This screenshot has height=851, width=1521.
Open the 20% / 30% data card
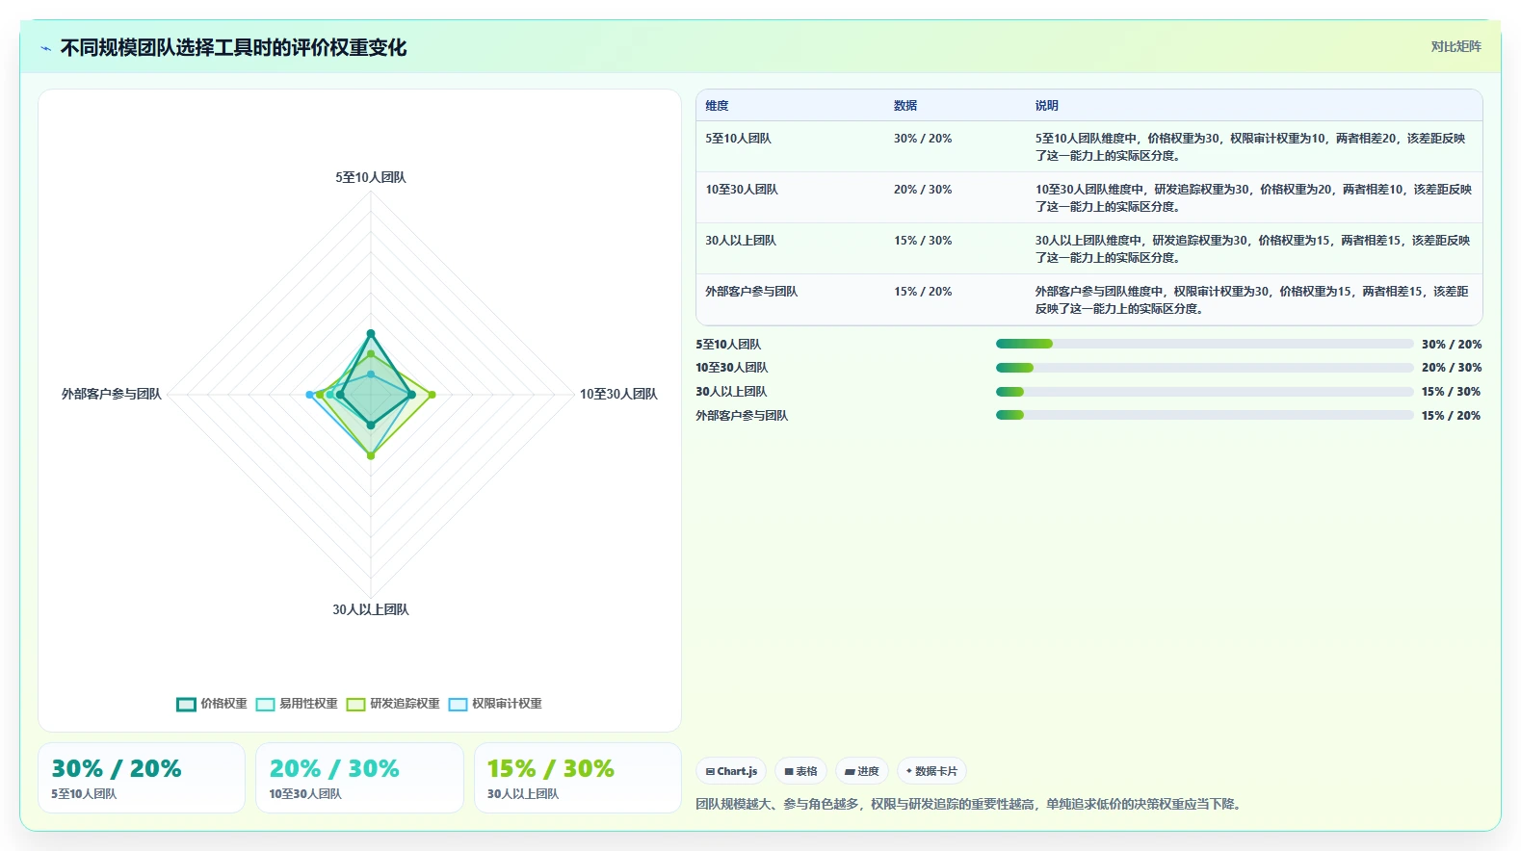[x=359, y=778]
